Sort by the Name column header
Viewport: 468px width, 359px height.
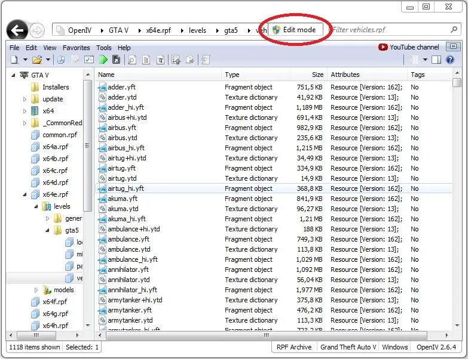pyautogui.click(x=158, y=75)
